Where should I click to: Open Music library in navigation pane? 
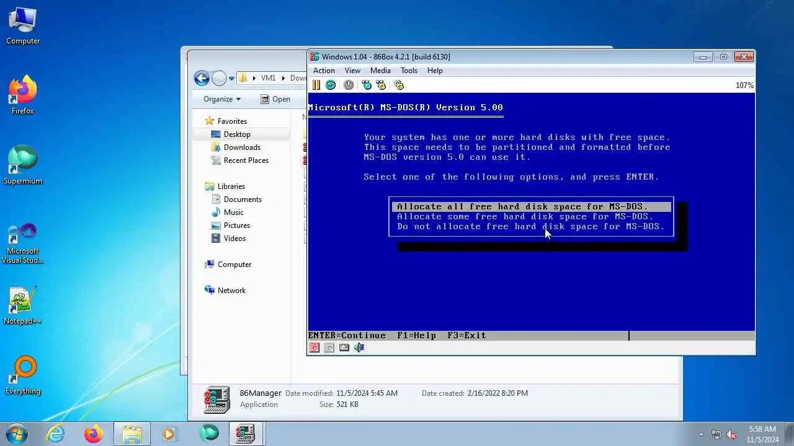(234, 212)
